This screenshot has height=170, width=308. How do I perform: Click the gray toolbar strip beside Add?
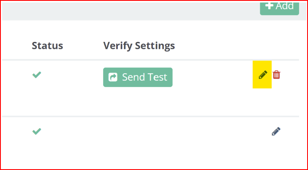pos(129,11)
